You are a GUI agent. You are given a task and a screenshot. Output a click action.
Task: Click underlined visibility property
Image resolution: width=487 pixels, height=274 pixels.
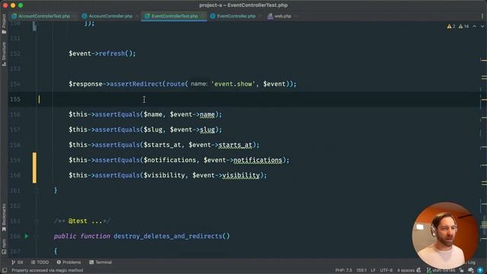(241, 175)
